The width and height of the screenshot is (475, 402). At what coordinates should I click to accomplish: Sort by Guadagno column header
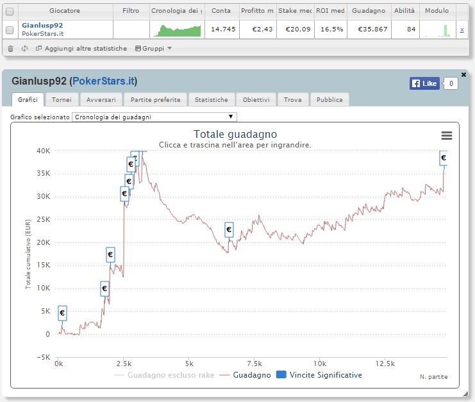coord(369,11)
